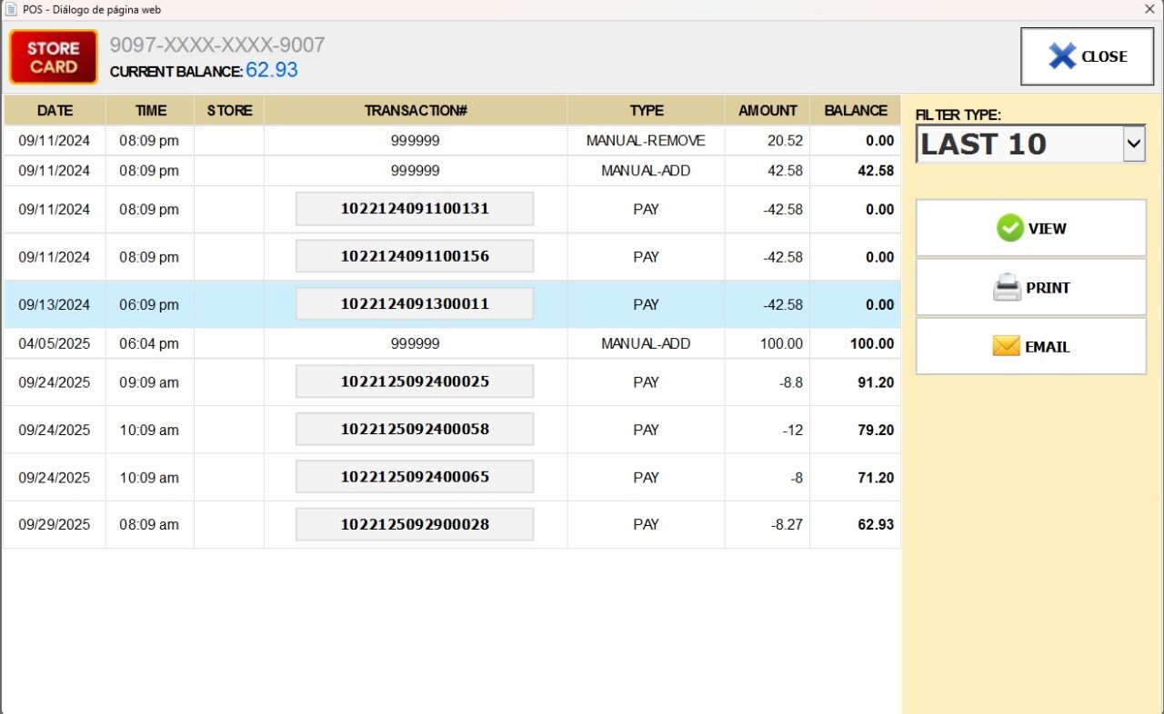The image size is (1164, 714).
Task: Click the DATE column header
Action: coord(55,111)
